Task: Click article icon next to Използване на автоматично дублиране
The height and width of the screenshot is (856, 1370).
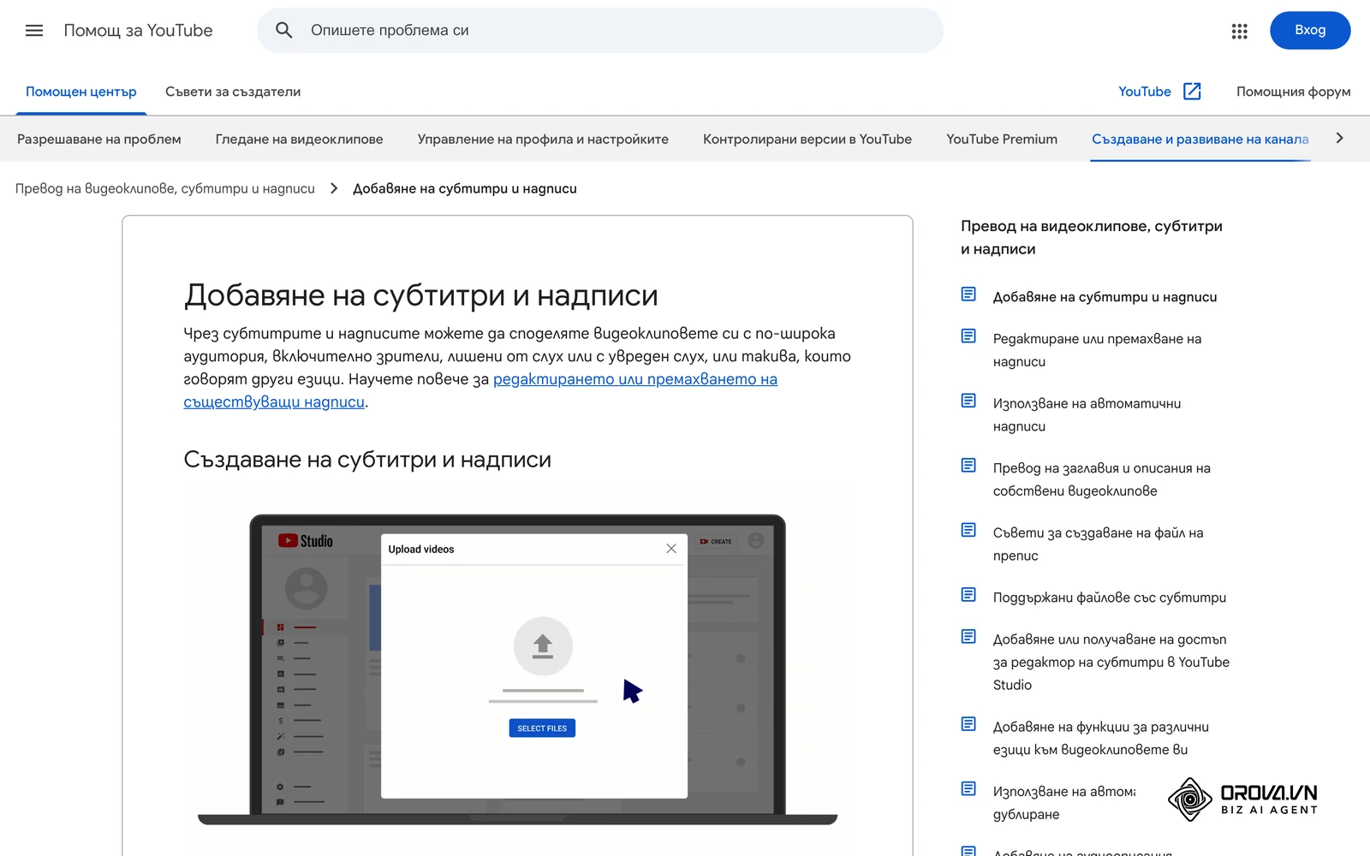Action: (x=968, y=789)
